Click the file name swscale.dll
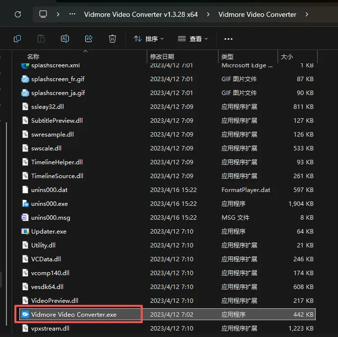This screenshot has height=337, width=338. [46, 148]
